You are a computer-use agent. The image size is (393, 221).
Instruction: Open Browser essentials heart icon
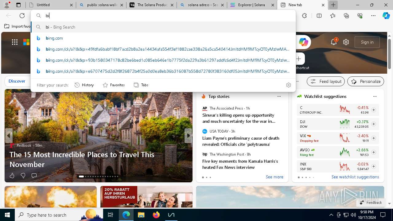[360, 16]
